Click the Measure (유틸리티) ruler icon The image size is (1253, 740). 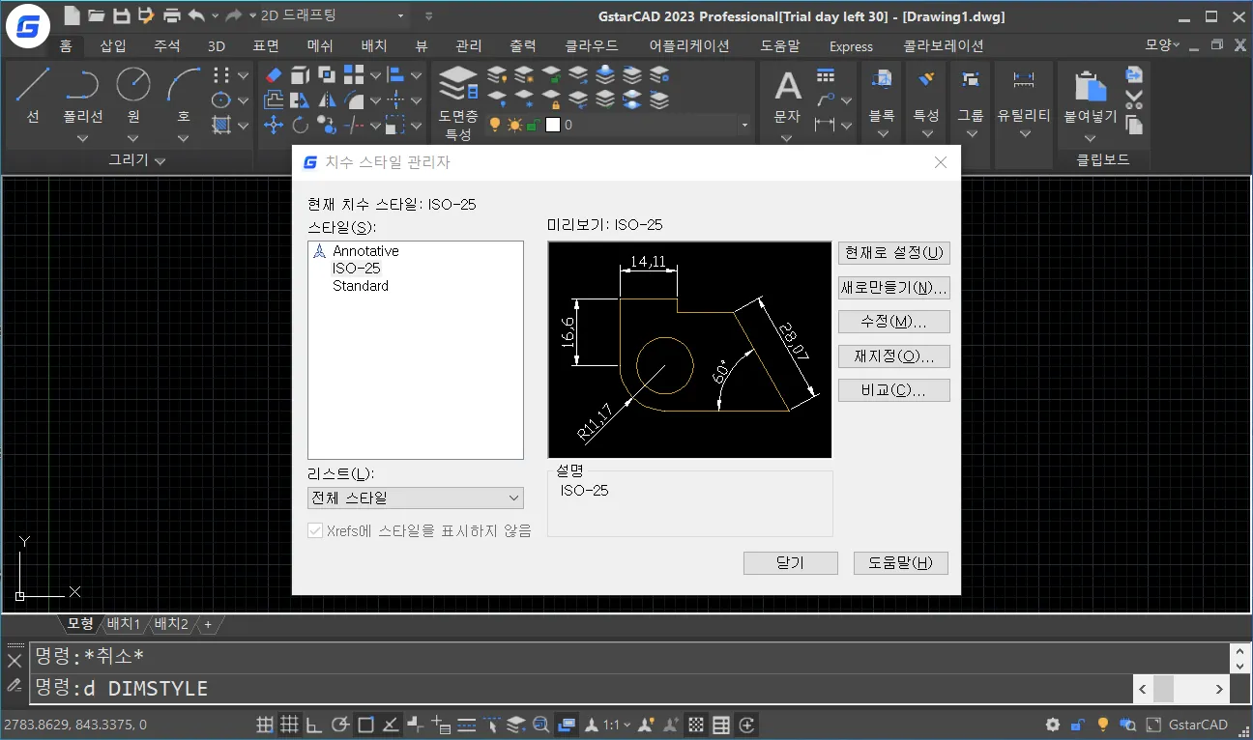click(1023, 79)
